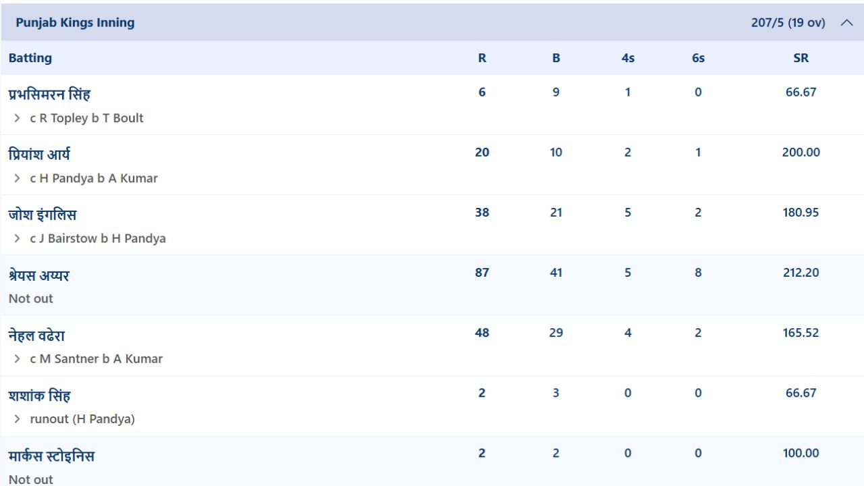This screenshot has width=864, height=486.
Task: Click the 4s column header
Action: pos(628,58)
